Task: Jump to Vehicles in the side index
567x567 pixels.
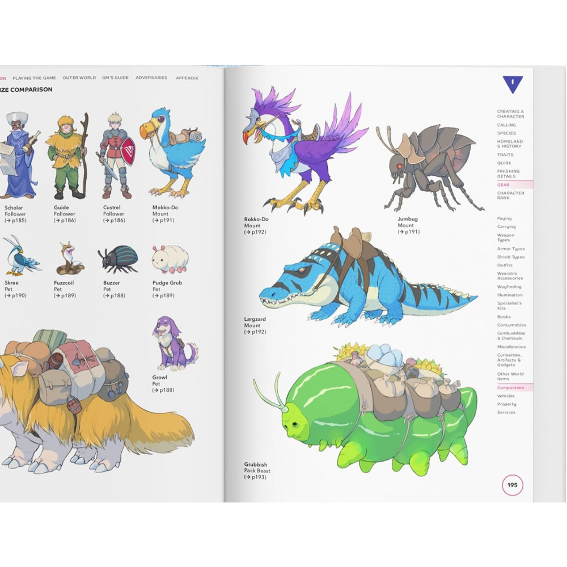Action: [506, 396]
